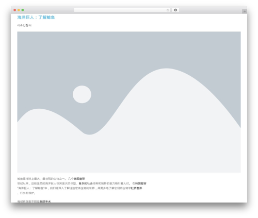Click the Korean author name below the title
258x218 pixels.
pos(24,25)
